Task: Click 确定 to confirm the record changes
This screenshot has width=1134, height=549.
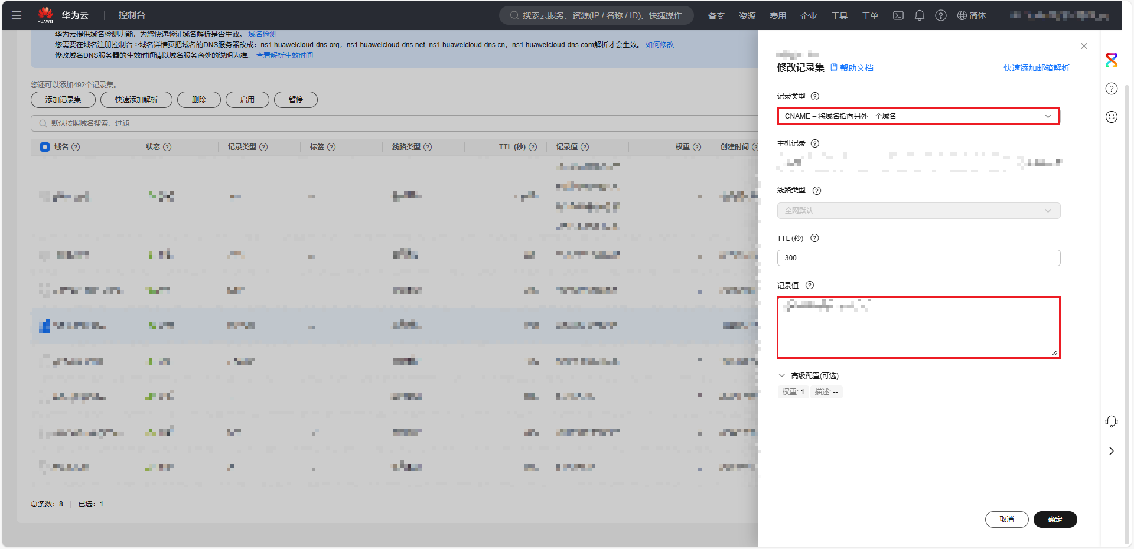Action: [1055, 519]
